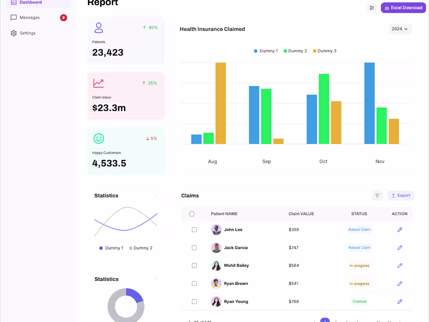This screenshot has height=322, width=429.
Task: Edit John Lee's claim with the pencil icon
Action: click(x=400, y=229)
